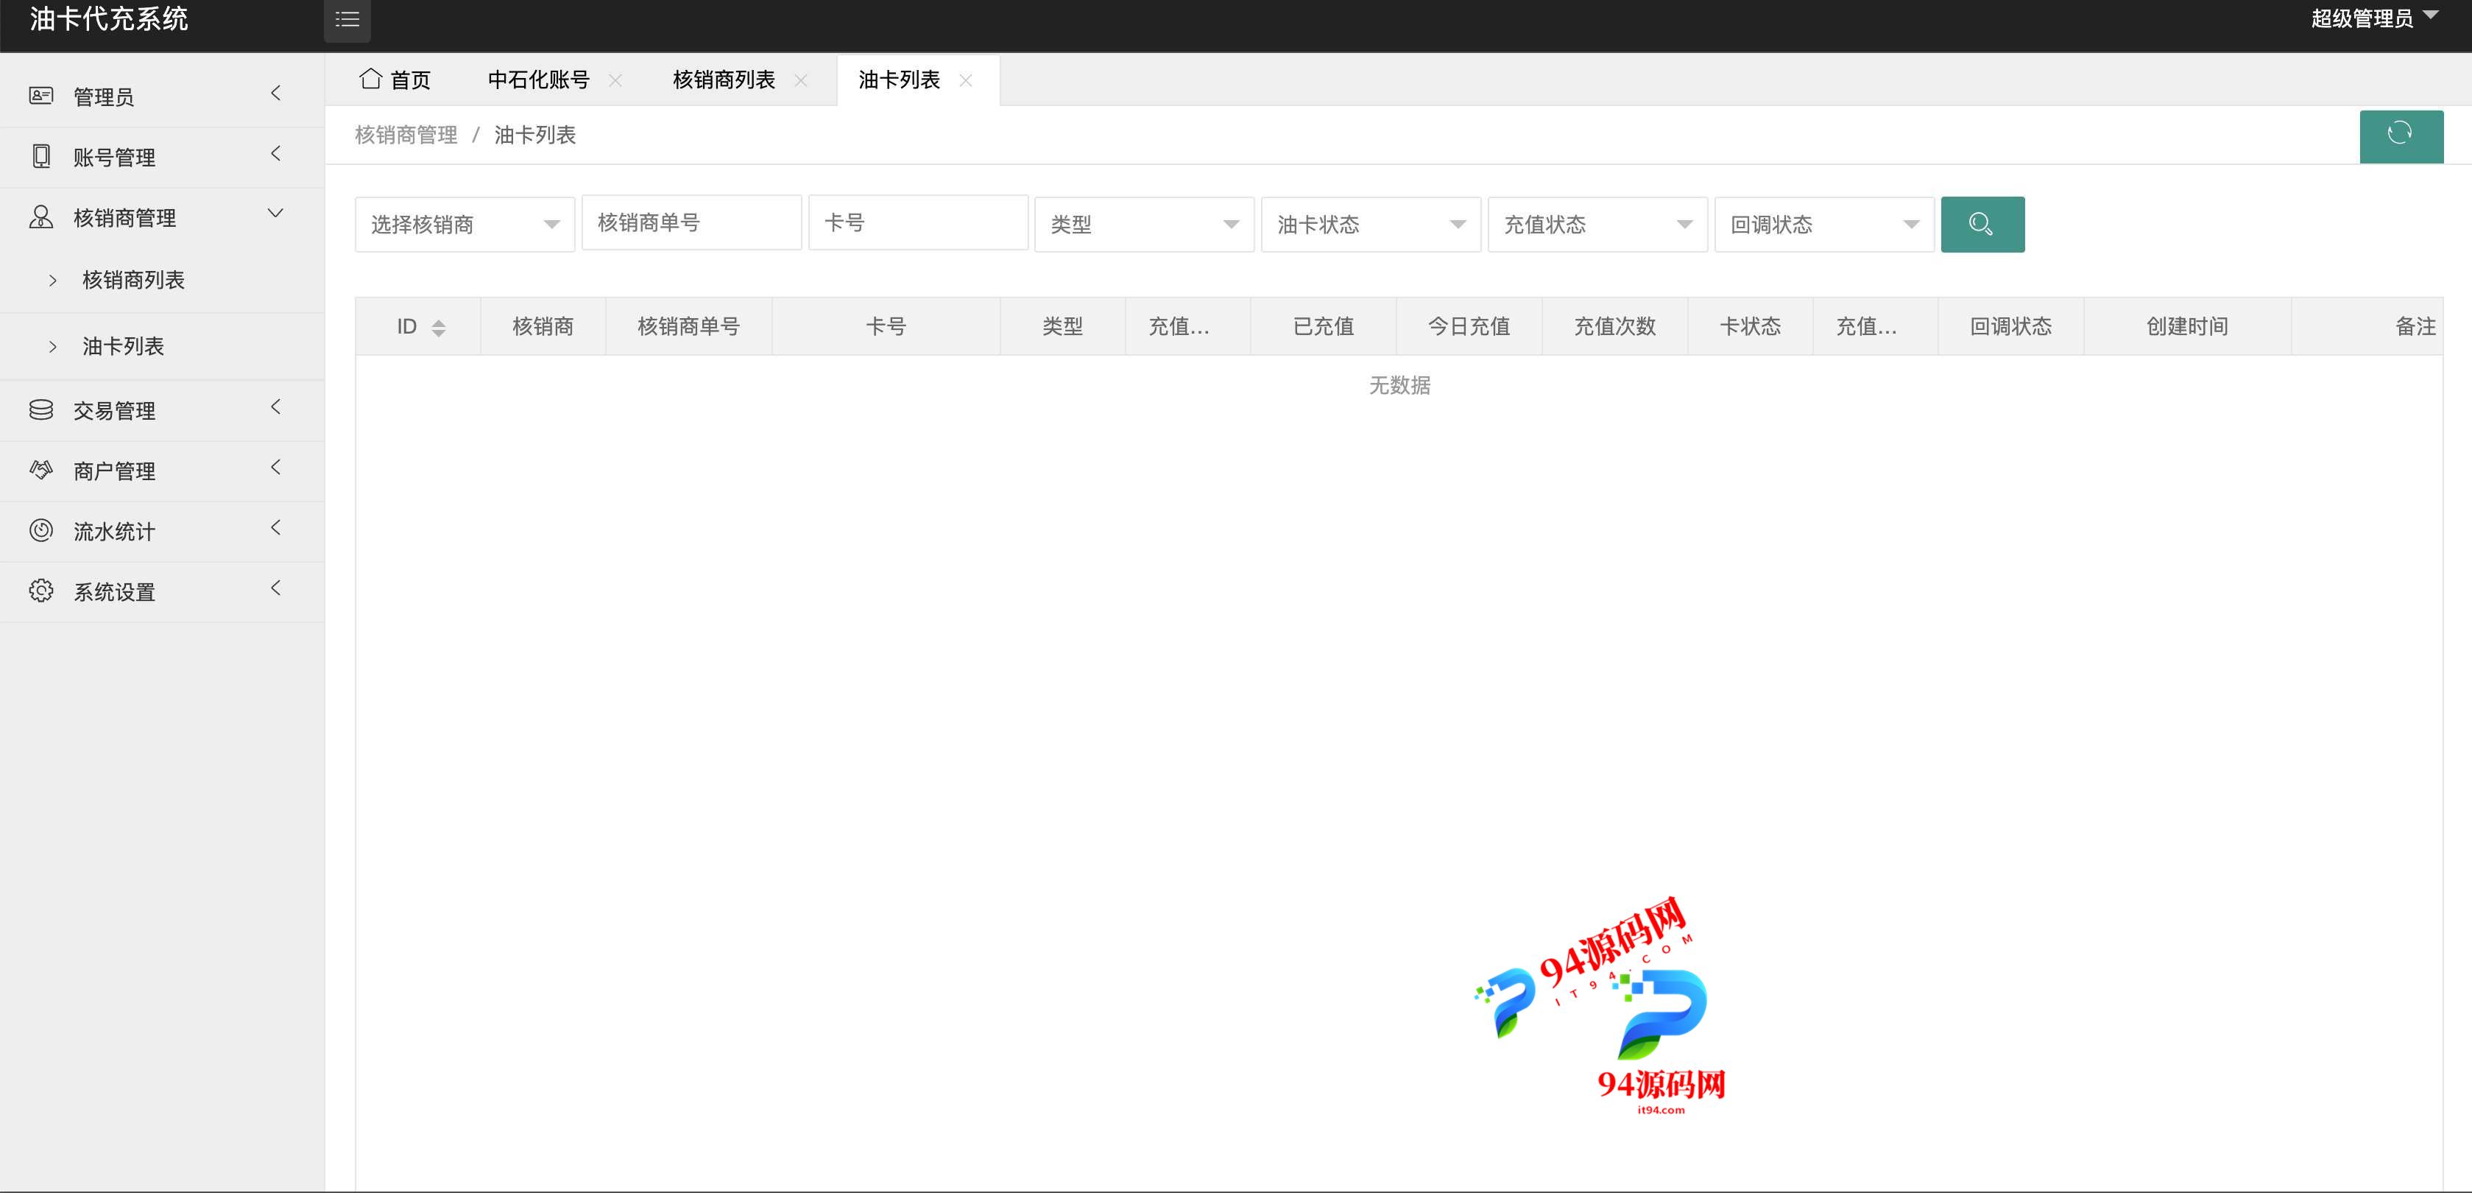Viewport: 2472px width, 1193px height.
Task: Open the 油卡状态 filter dropdown
Action: click(1371, 225)
